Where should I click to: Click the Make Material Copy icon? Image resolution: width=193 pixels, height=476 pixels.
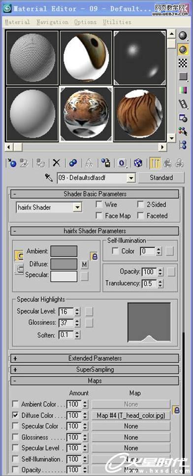(73, 163)
